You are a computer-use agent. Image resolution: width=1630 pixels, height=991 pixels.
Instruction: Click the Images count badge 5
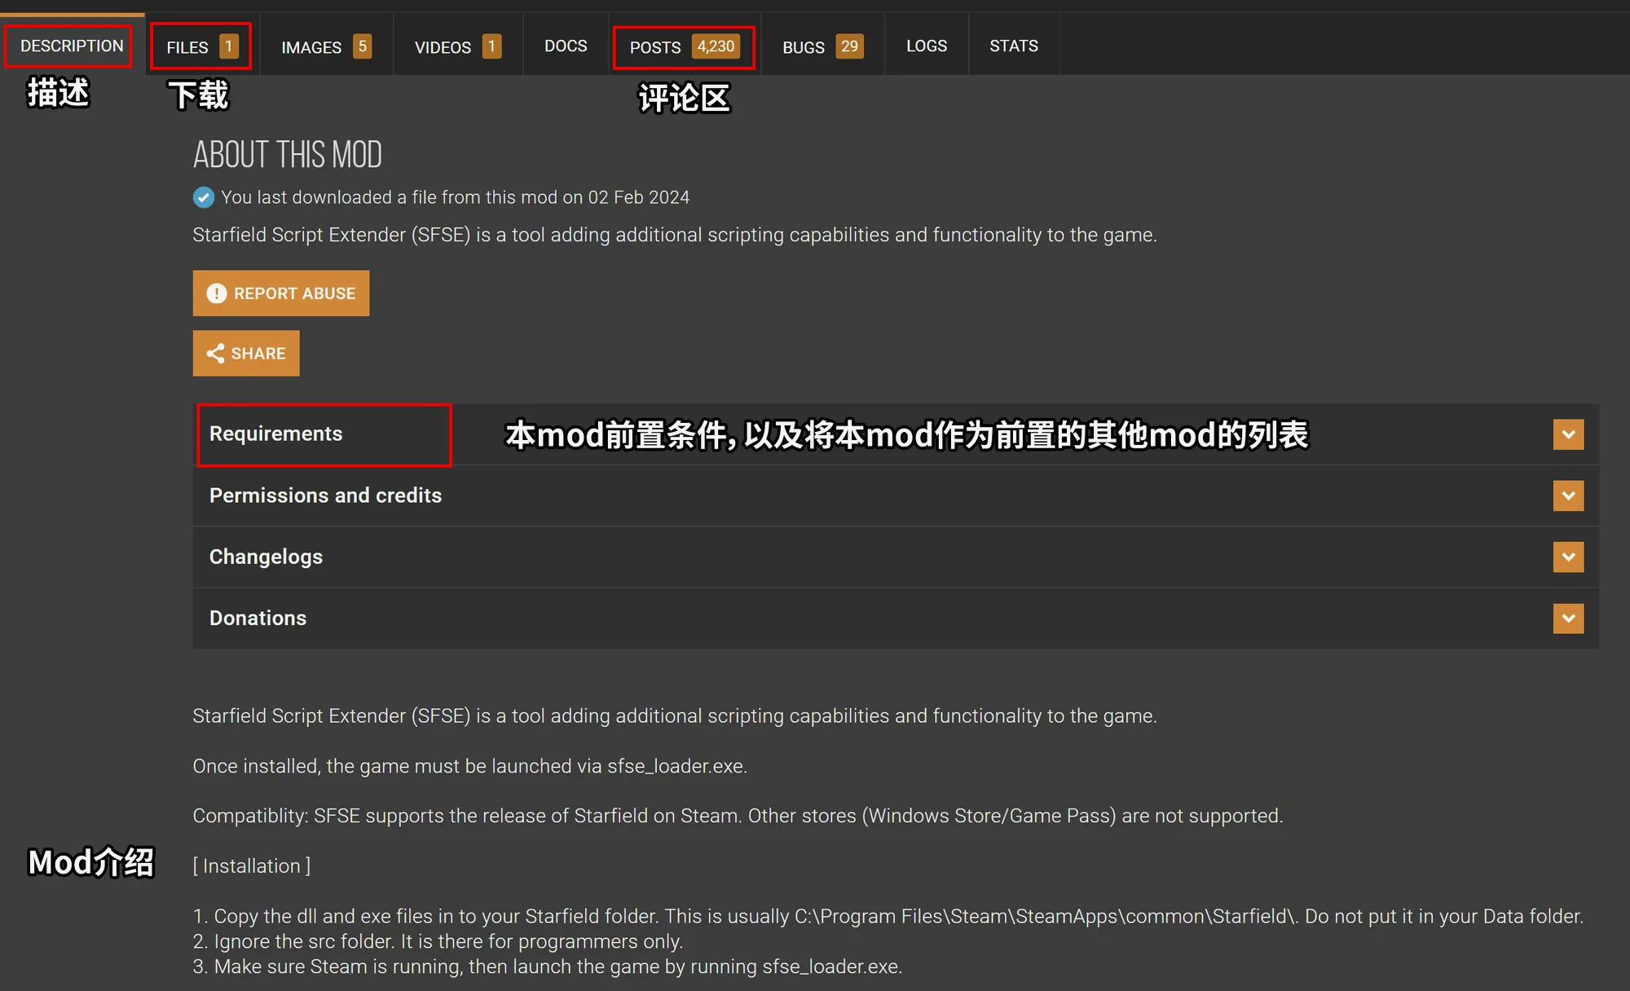[x=363, y=46]
